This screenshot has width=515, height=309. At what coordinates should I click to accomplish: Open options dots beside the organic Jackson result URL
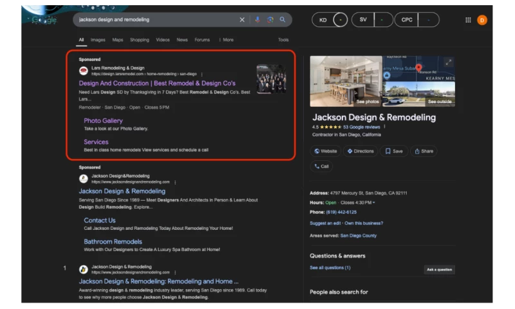click(175, 272)
